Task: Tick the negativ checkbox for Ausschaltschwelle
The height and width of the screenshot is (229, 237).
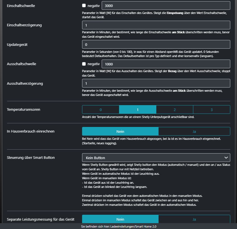Action: [x=84, y=64]
